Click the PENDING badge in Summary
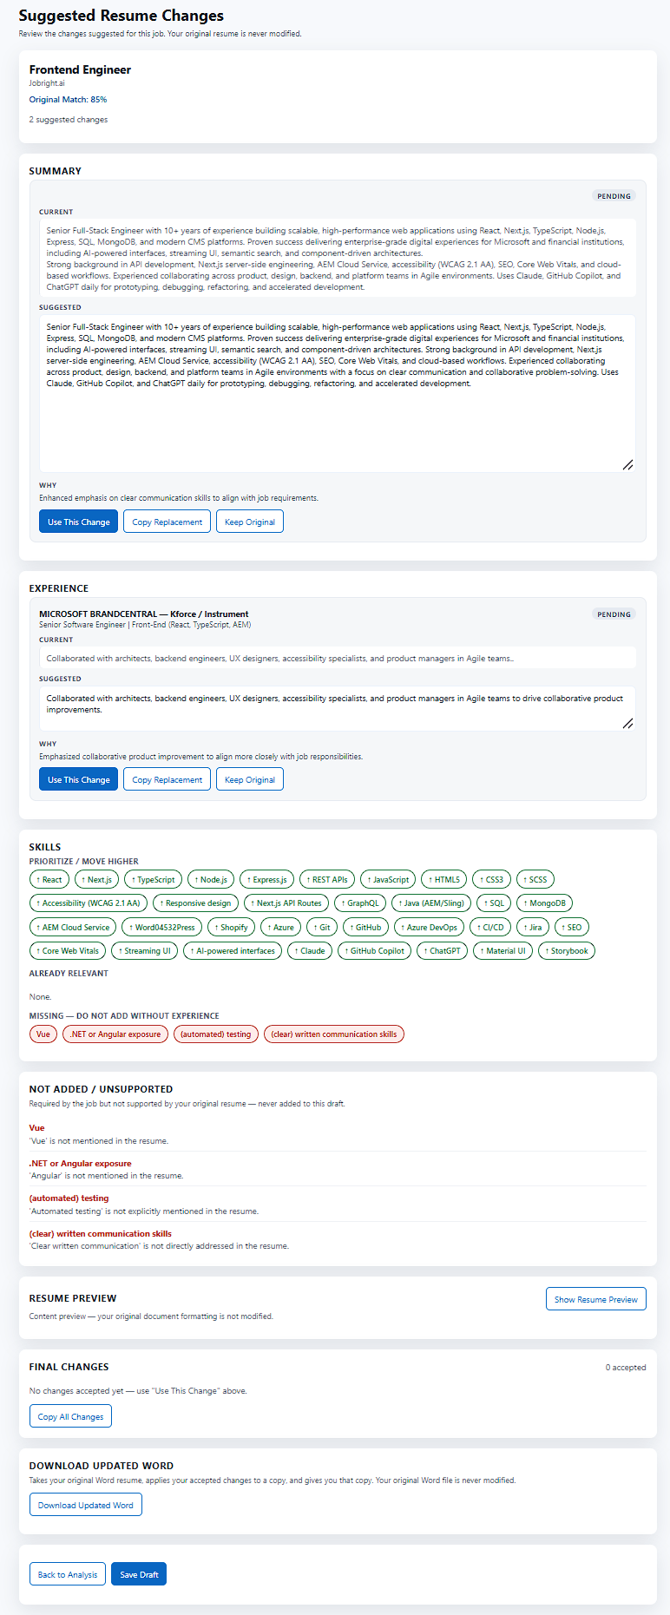Screen dimensions: 670x1615 point(614,196)
